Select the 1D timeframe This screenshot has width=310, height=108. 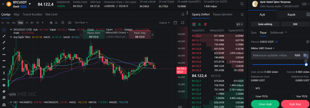coord(37,23)
